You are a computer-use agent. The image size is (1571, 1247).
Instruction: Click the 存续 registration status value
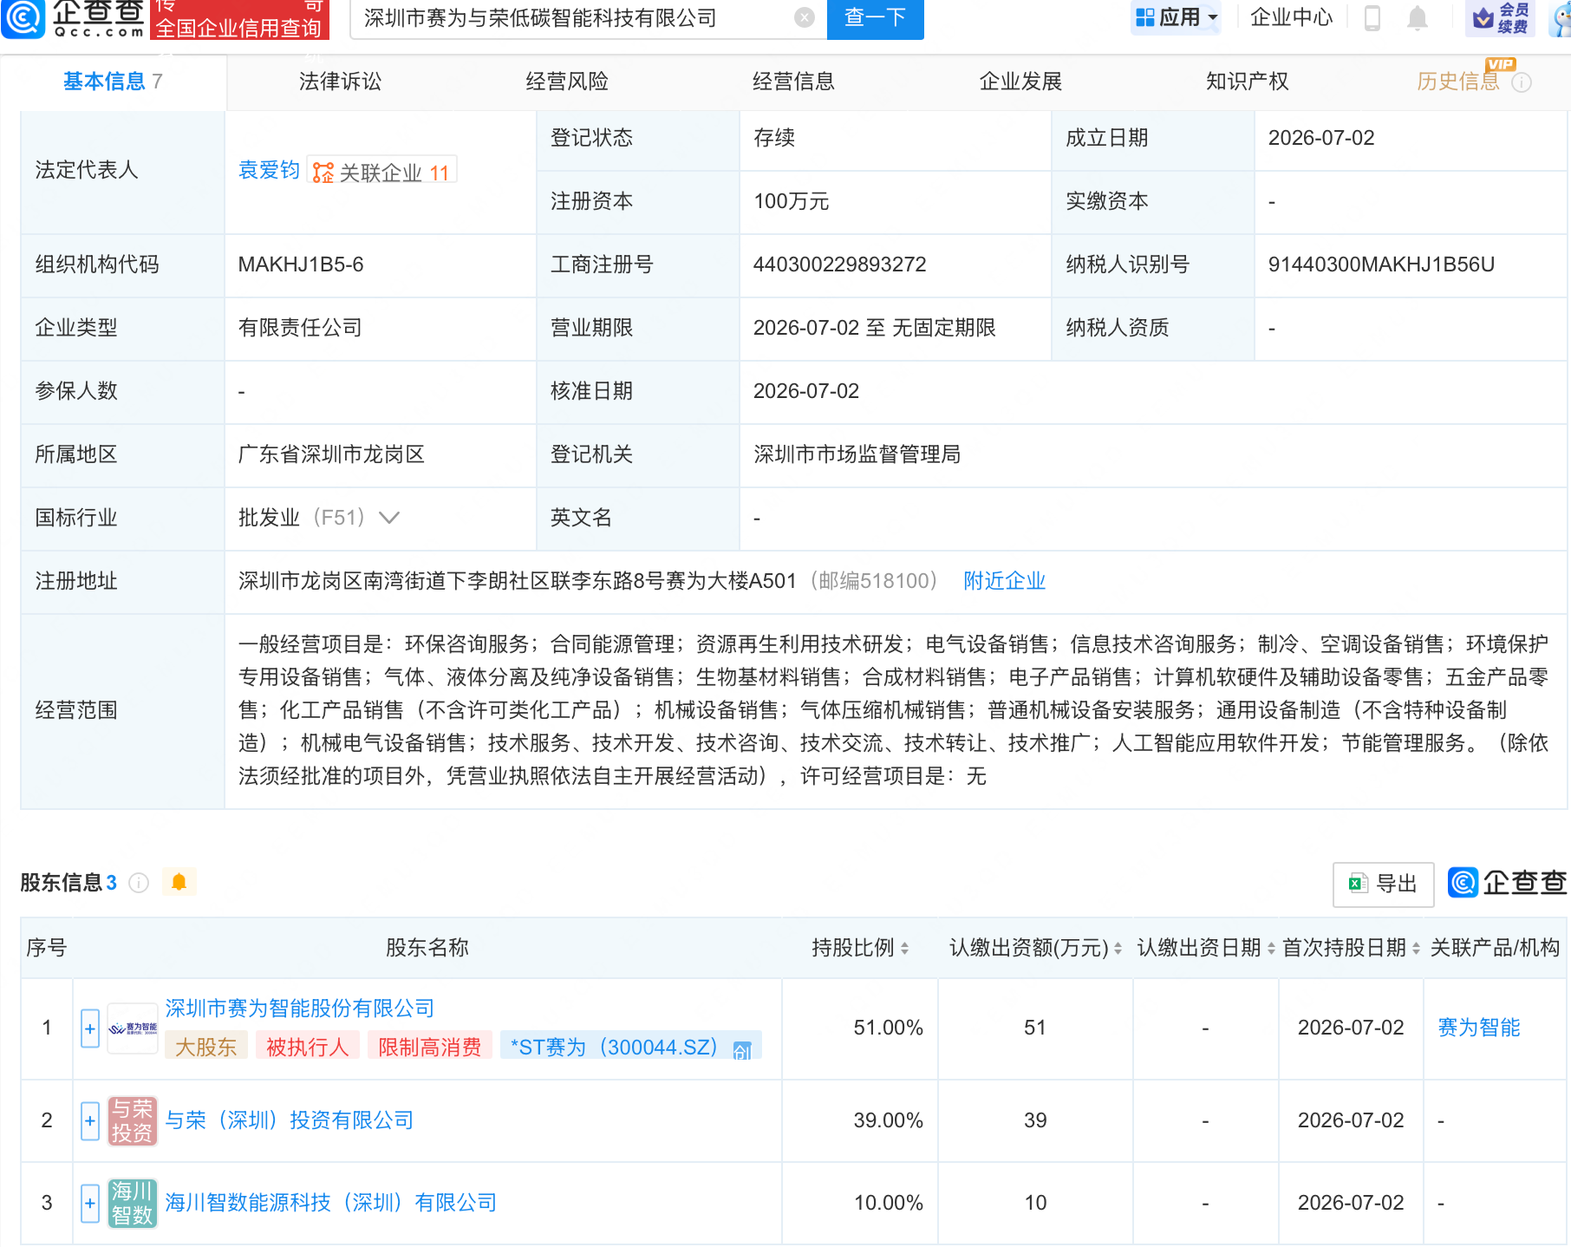tap(774, 138)
